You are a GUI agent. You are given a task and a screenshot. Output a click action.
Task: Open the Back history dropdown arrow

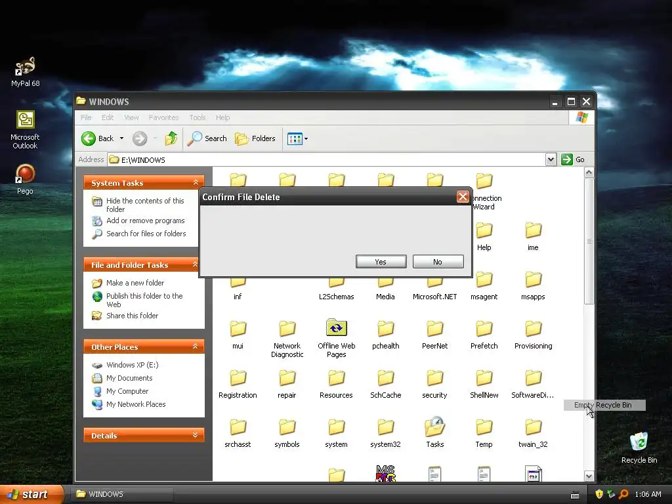click(121, 138)
